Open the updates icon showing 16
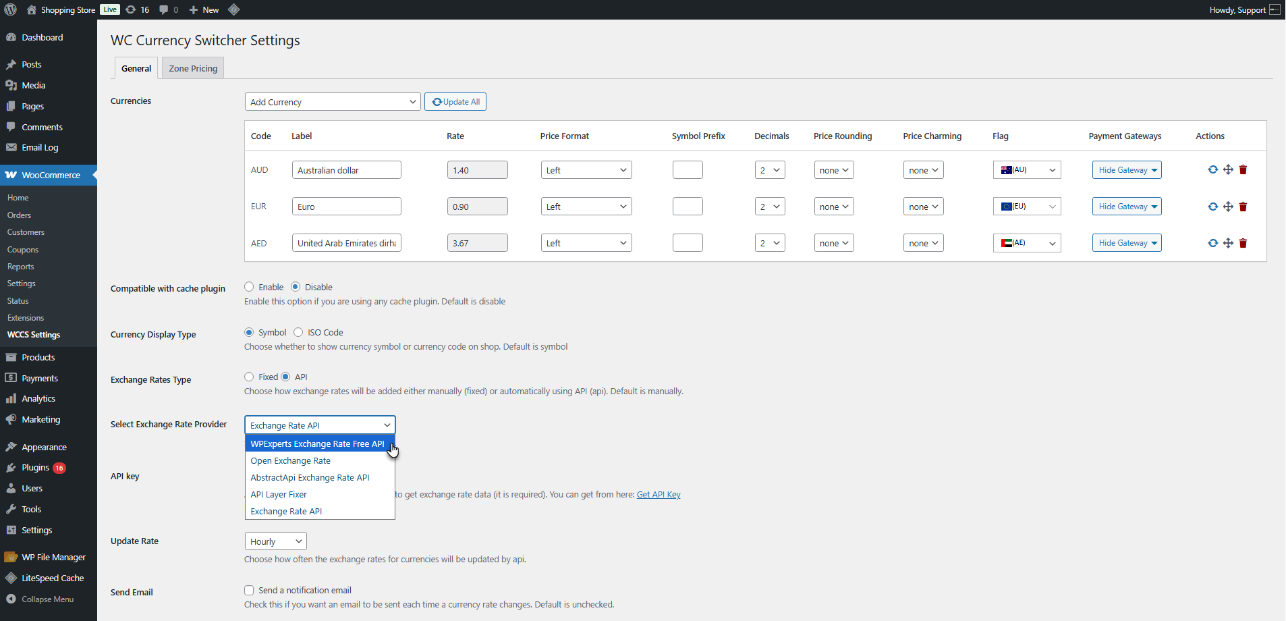The height and width of the screenshot is (621, 1286). [x=138, y=9]
